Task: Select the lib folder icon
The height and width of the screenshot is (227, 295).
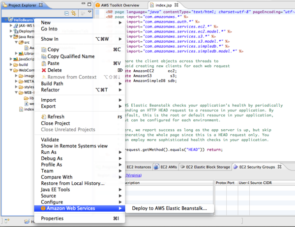Action: [x=26, y=98]
